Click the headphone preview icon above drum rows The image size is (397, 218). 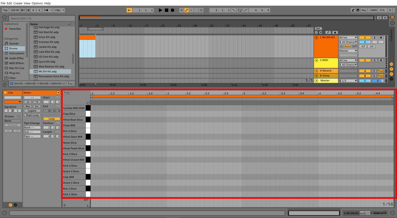[88, 103]
